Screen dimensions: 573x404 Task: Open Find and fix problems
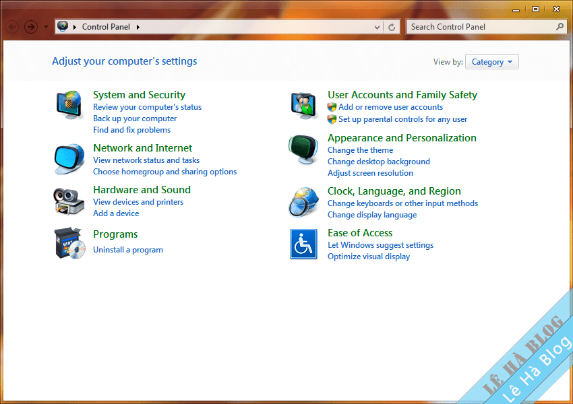click(131, 130)
